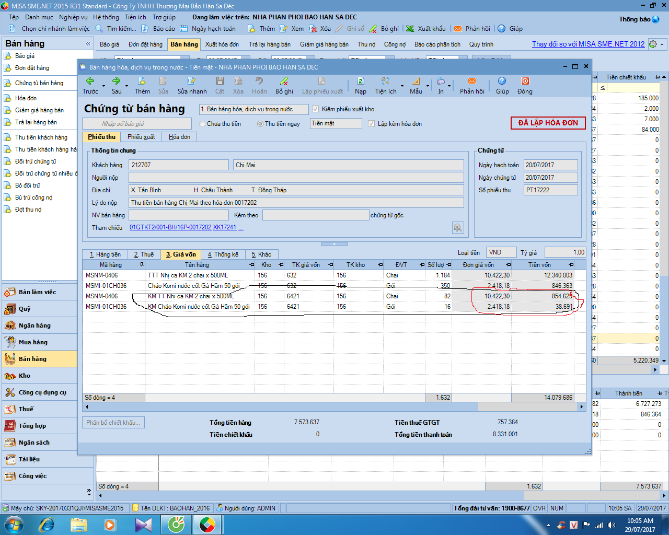
Task: Open reference link XK17241
Action: coord(225,228)
